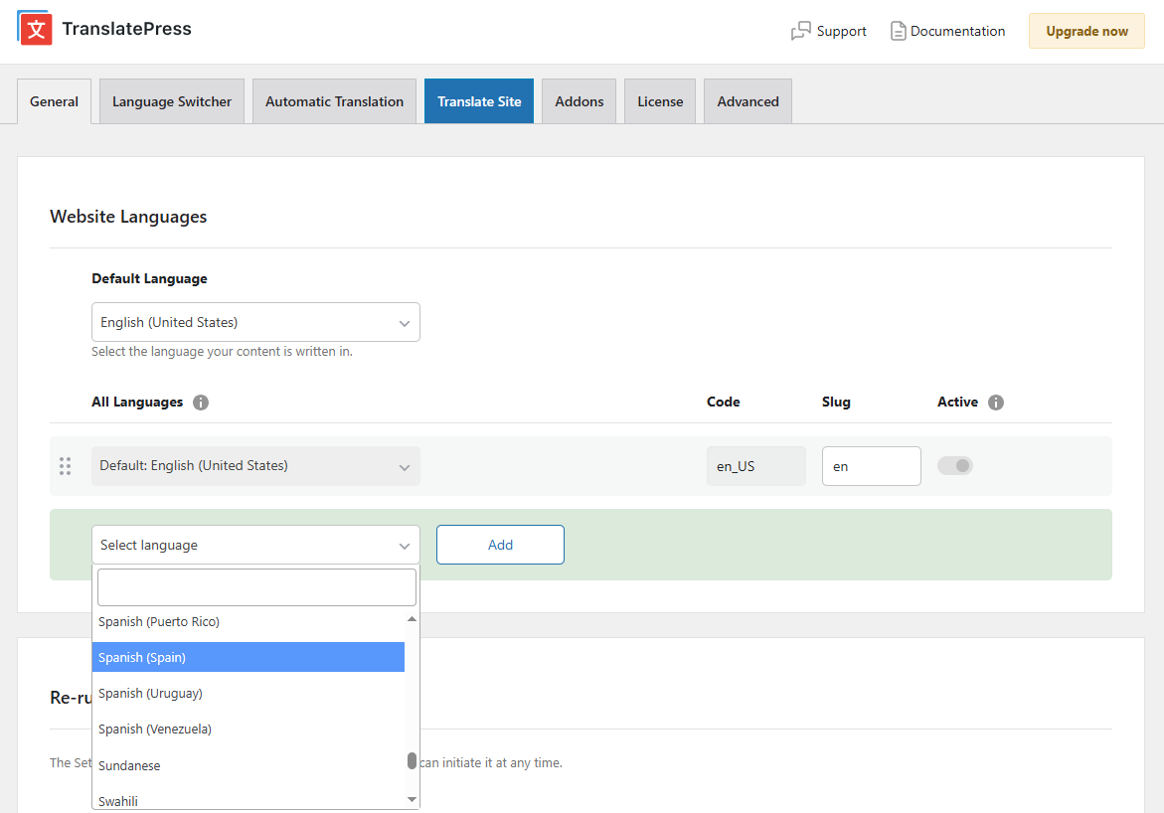1164x813 pixels.
Task: Click the scroll-up arrow in the language list
Action: (412, 617)
